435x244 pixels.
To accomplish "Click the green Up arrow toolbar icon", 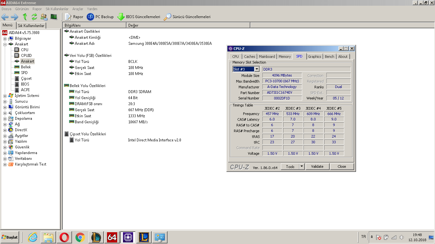I will tap(25, 17).
